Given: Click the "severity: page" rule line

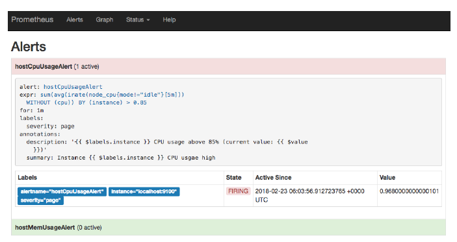Looking at the screenshot, I should (51, 127).
